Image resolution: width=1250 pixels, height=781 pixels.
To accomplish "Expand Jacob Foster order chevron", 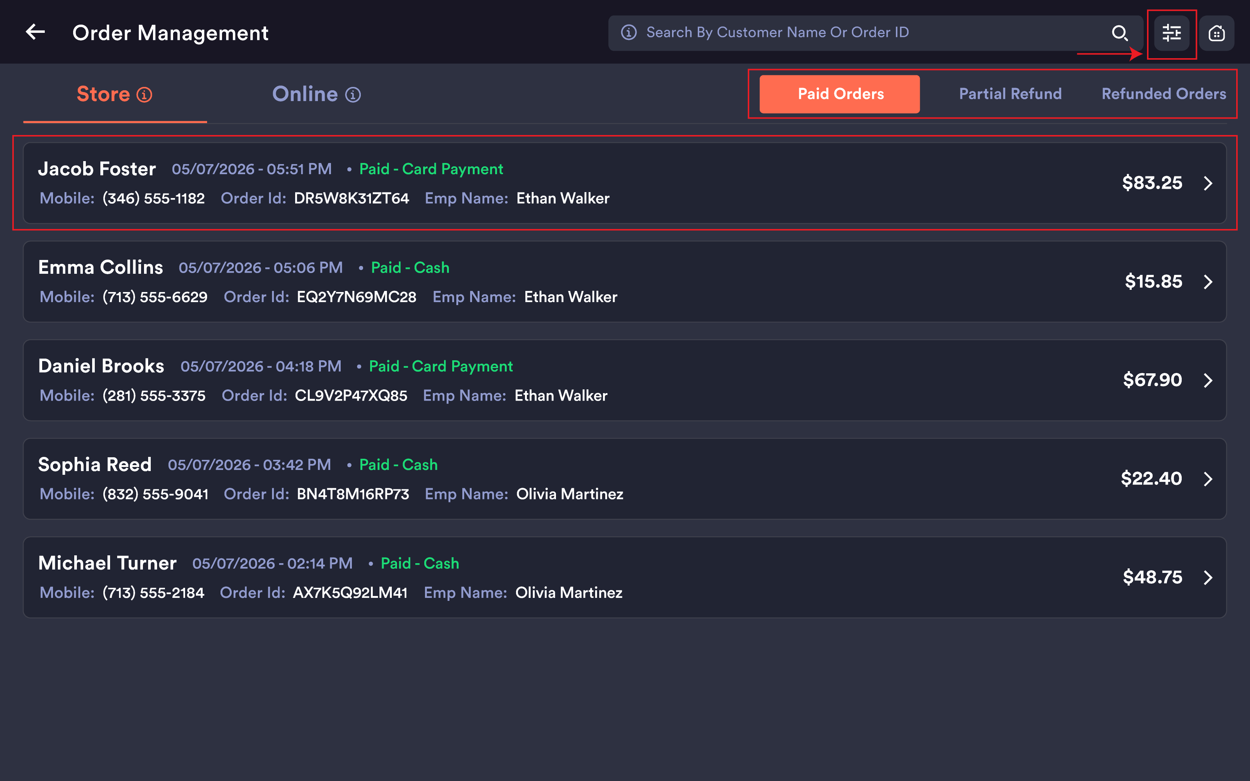I will [x=1207, y=183].
